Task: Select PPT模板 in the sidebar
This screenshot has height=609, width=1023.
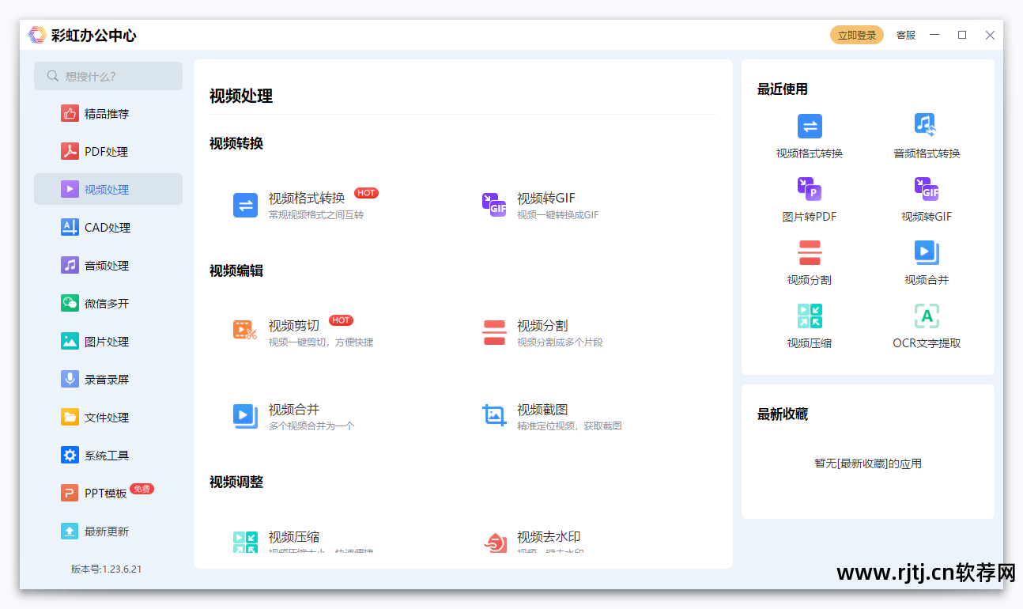Action: coord(105,494)
